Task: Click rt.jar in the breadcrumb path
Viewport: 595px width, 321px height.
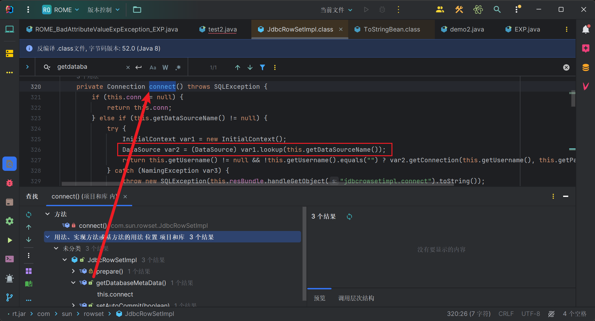Action: coord(19,314)
